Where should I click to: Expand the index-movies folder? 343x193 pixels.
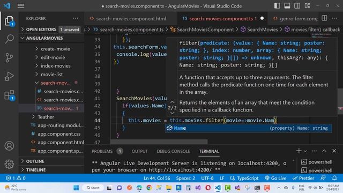point(55,66)
